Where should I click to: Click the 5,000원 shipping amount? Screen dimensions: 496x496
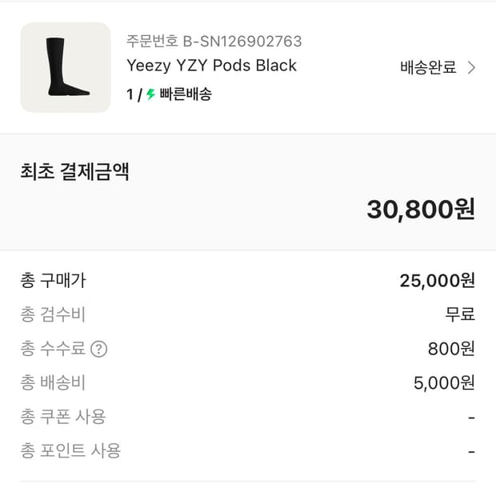pos(444,382)
